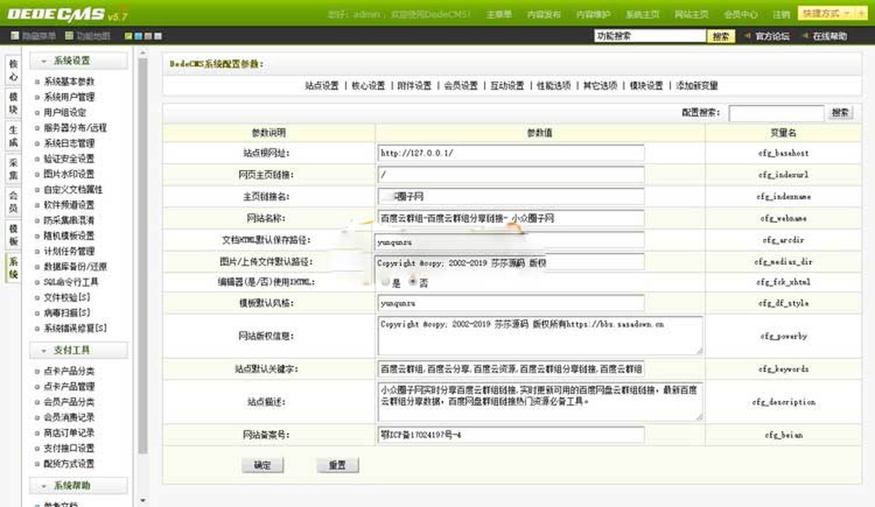
Task: Select the 是 radio for XHTML editor
Action: pyautogui.click(x=386, y=281)
